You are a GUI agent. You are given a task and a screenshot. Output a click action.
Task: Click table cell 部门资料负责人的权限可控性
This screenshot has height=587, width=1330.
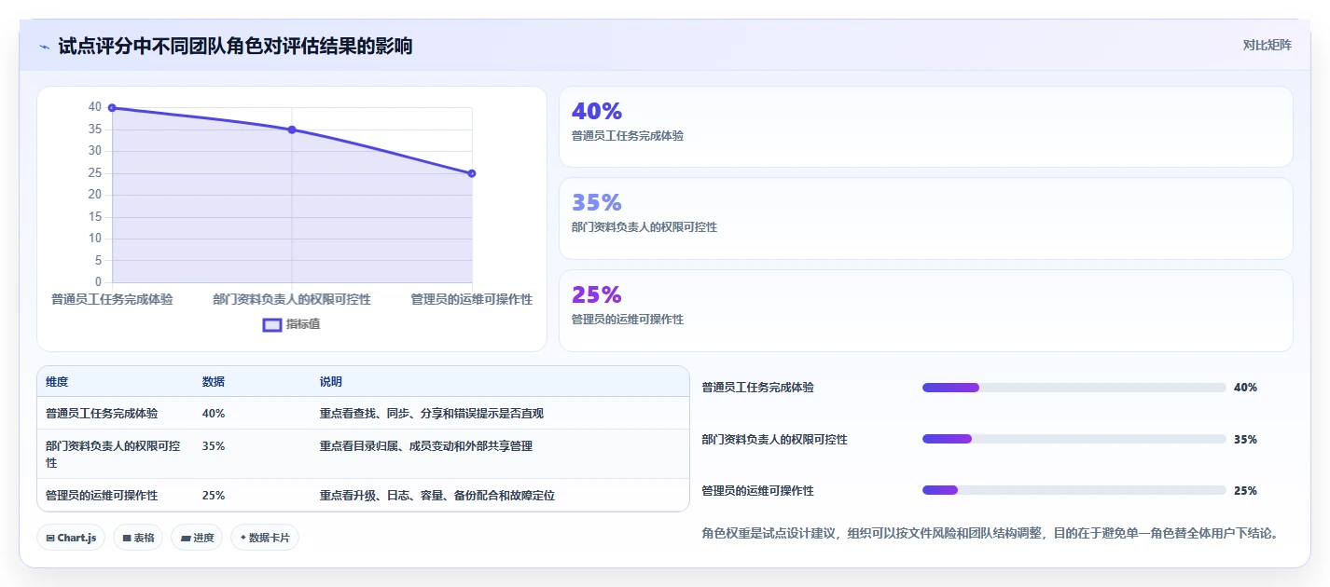[x=113, y=454]
